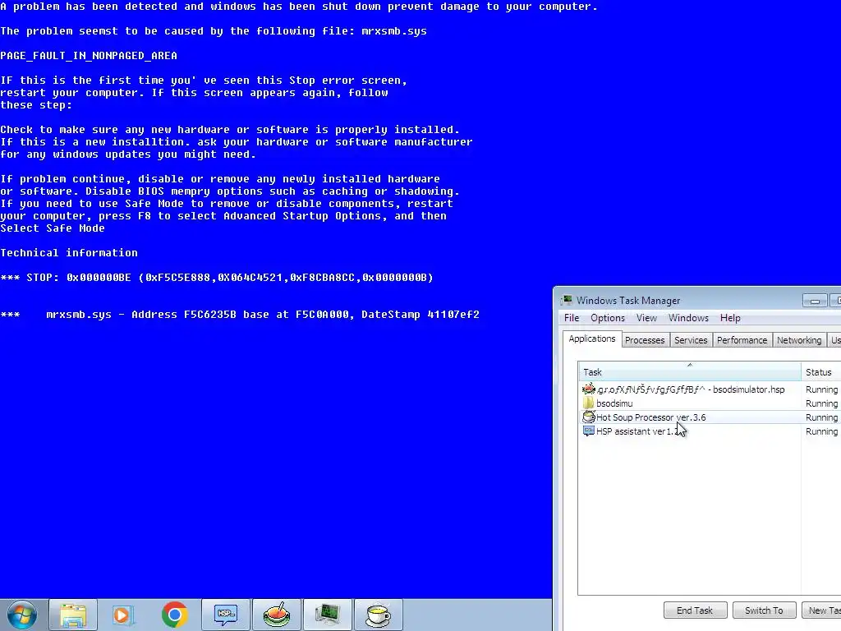Viewport: 841px width, 631px height.
Task: Open the Options menu
Action: pos(608,318)
